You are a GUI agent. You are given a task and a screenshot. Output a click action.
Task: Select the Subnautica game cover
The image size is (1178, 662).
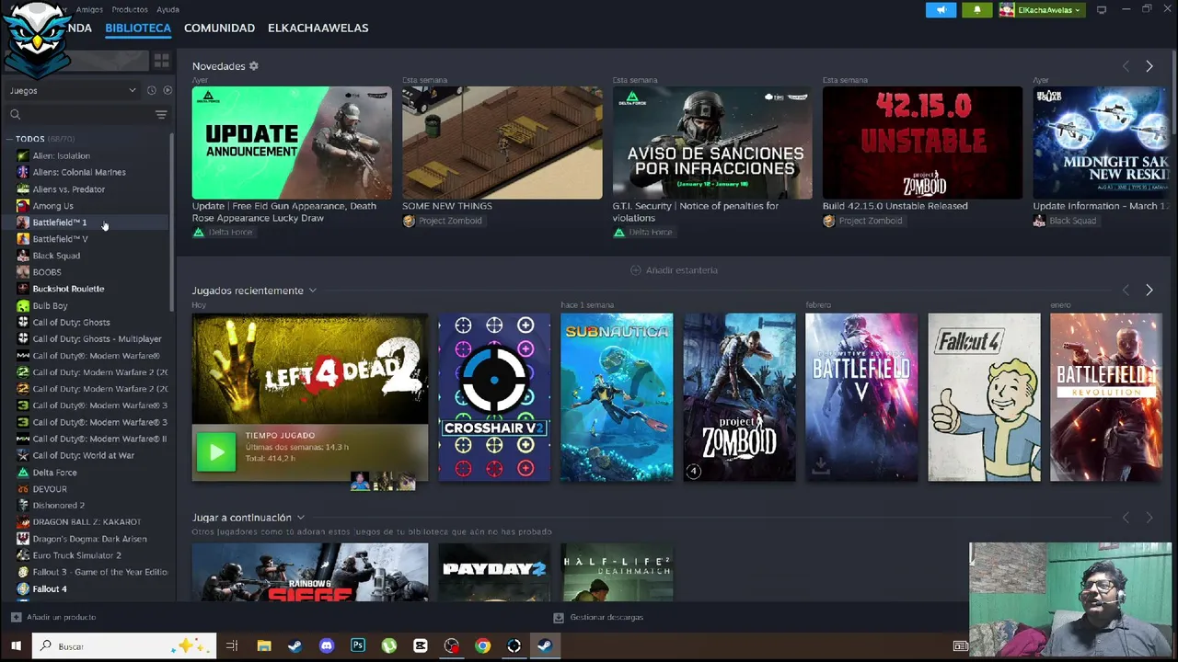point(617,397)
